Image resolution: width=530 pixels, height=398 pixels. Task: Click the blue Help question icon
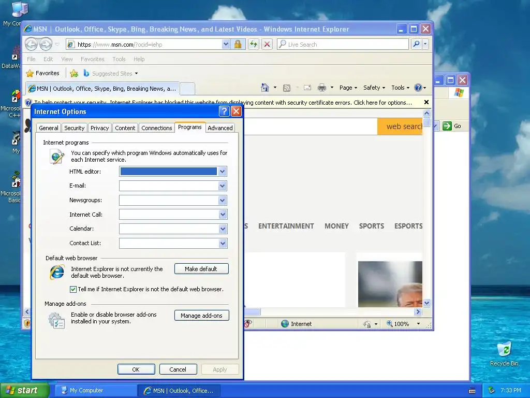pyautogui.click(x=418, y=88)
